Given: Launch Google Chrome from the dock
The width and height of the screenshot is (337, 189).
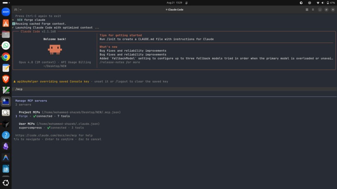Looking at the screenshot, I should [6, 57].
